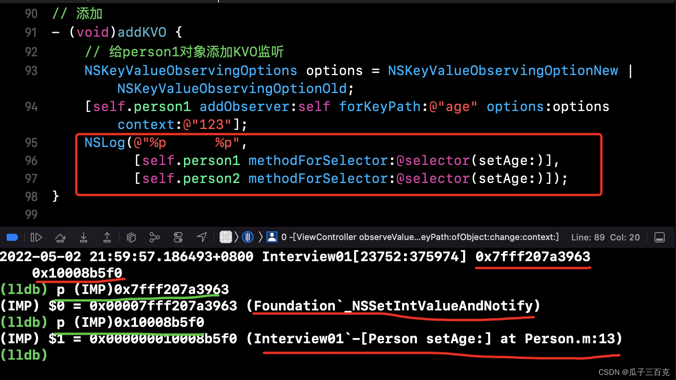Click the Step Out debug icon
676x380 pixels.
pos(107,237)
